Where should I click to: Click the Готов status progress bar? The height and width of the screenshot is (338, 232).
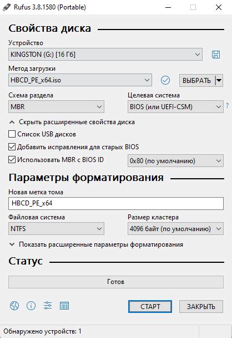pyautogui.click(x=116, y=282)
